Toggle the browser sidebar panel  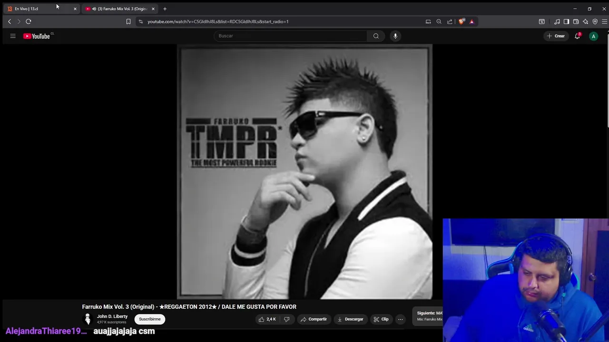(567, 21)
